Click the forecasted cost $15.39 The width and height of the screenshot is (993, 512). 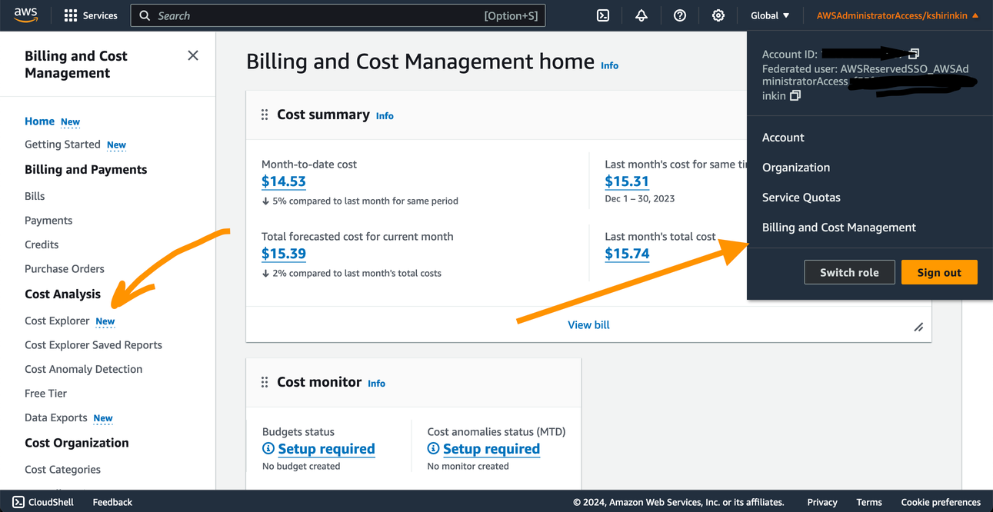pos(284,254)
